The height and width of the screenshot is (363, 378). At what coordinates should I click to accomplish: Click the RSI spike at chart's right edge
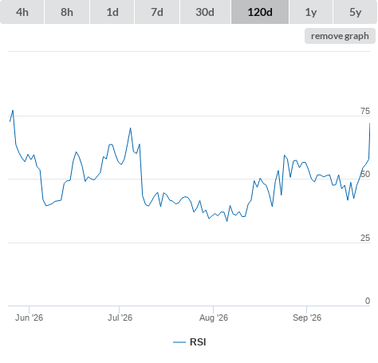(x=369, y=124)
